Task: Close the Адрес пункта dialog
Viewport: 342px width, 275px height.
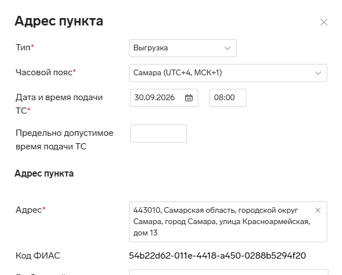Action: coord(324,22)
